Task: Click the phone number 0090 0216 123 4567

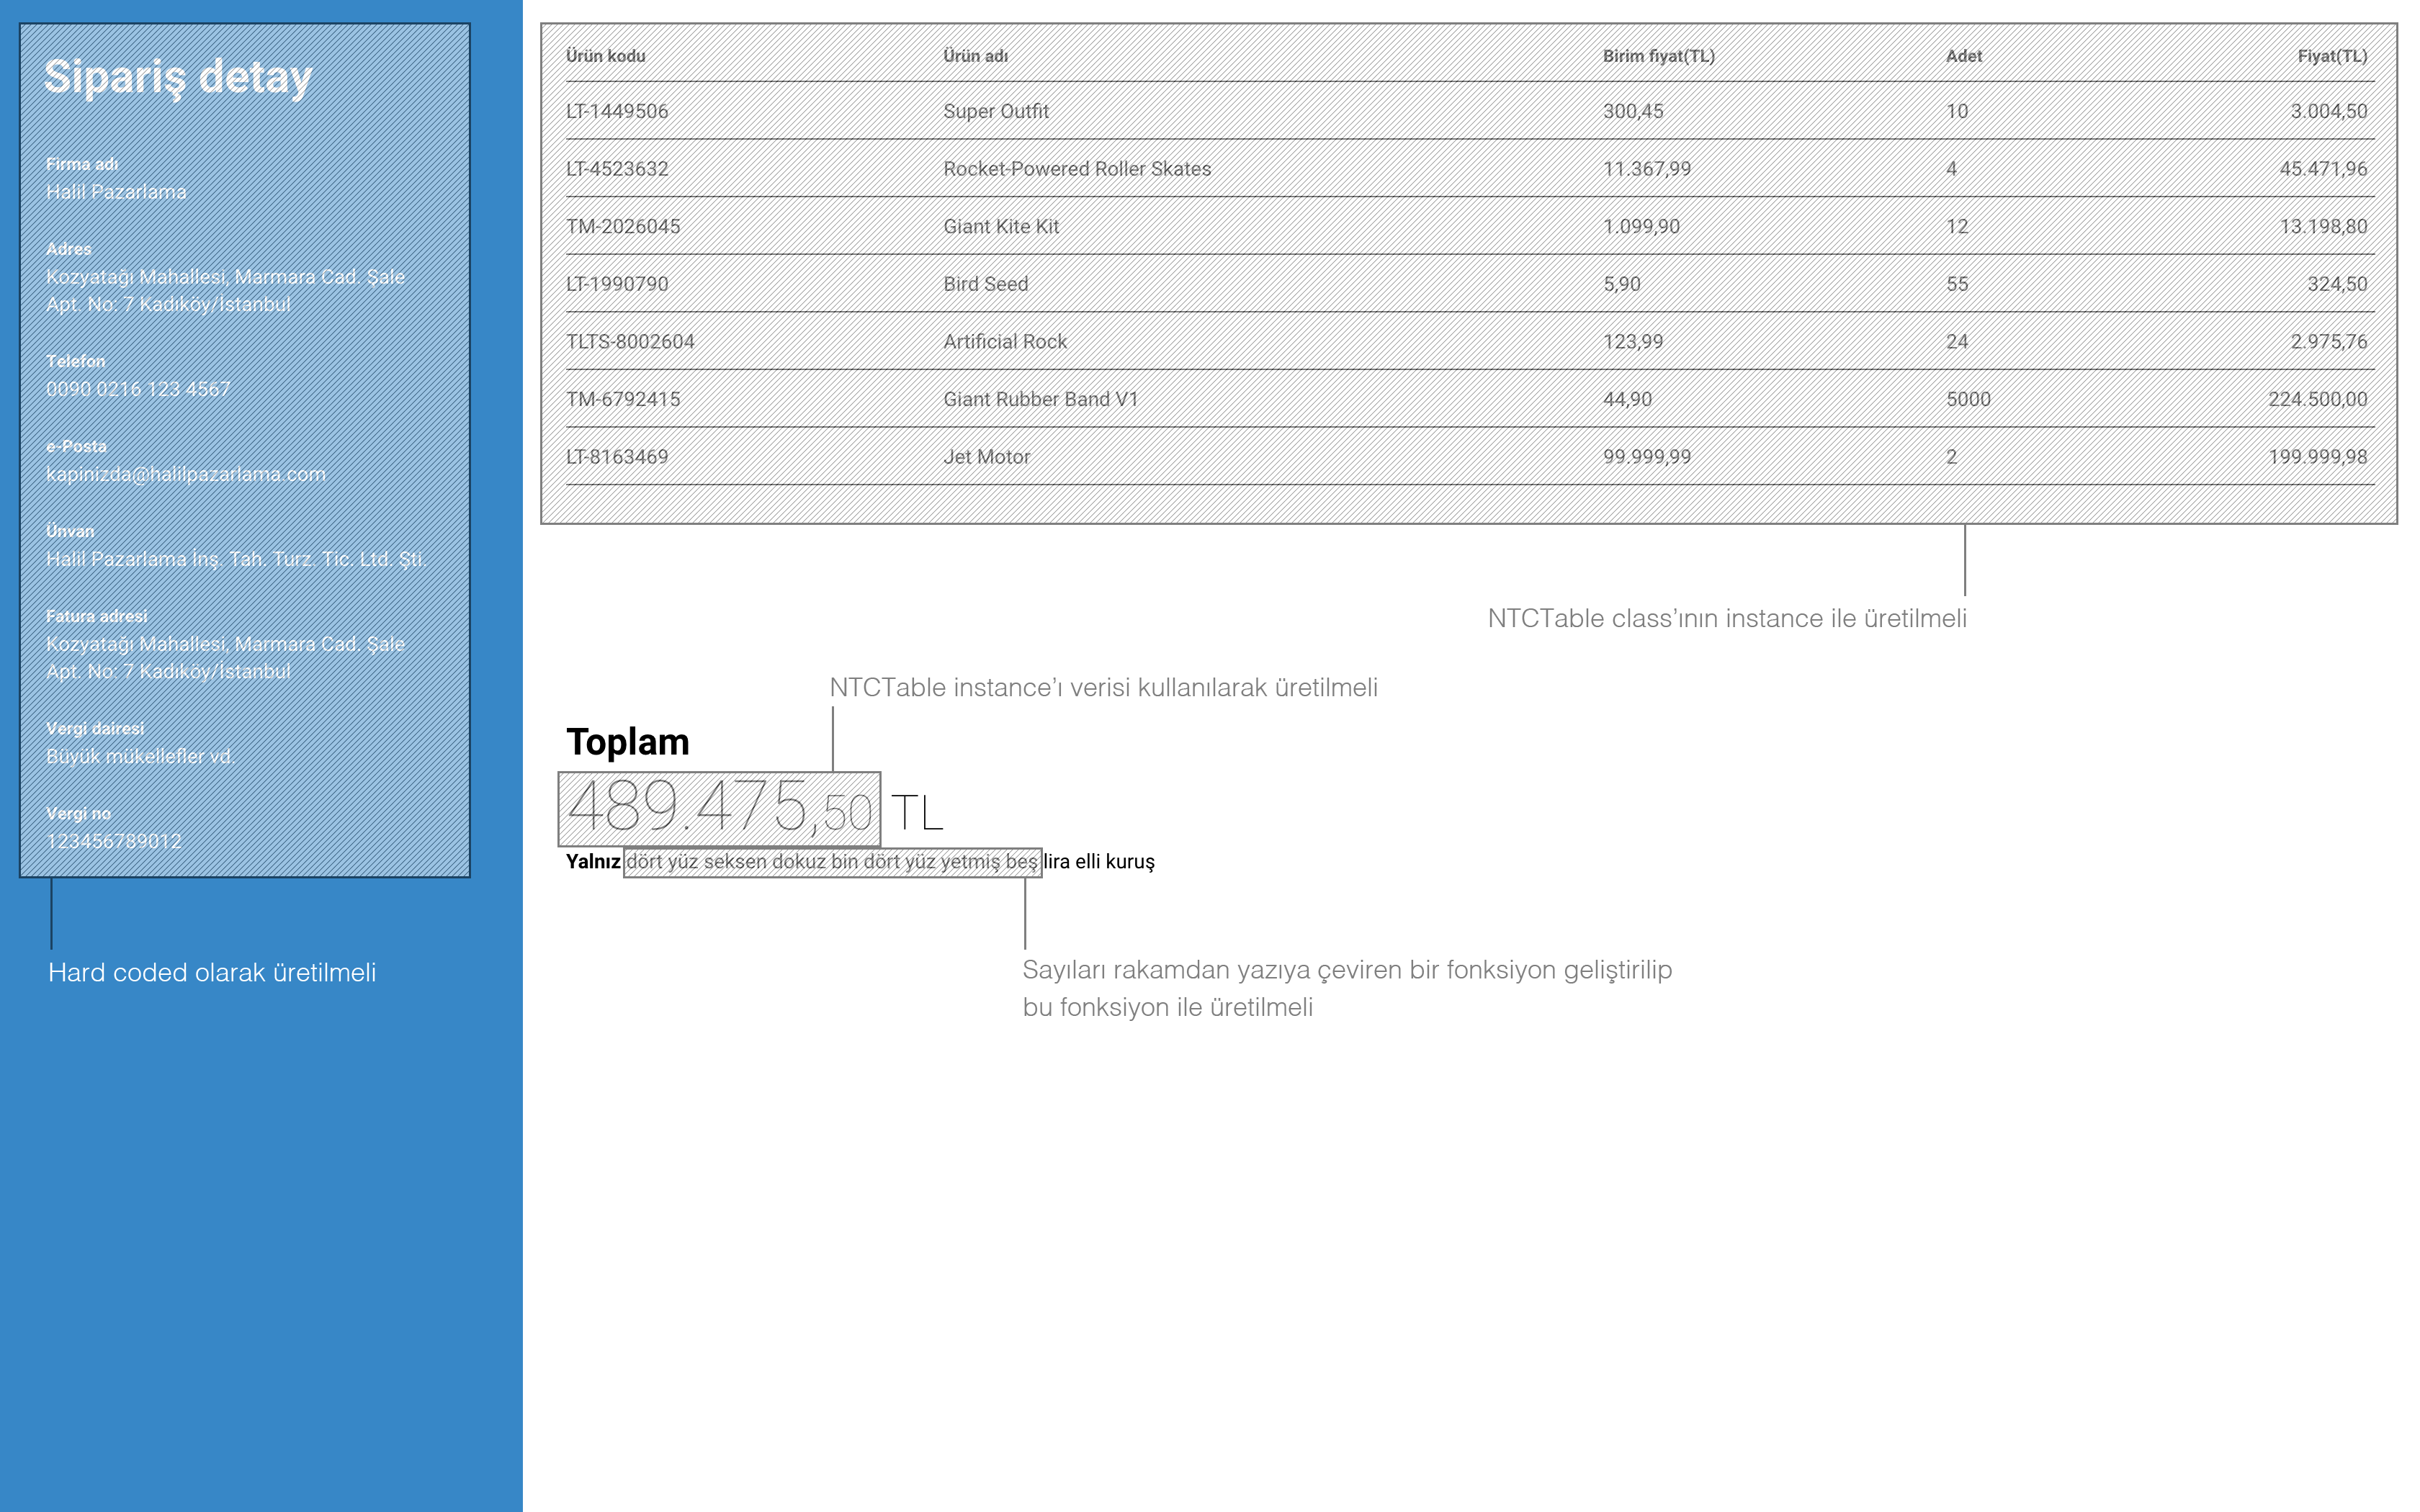Action: [x=138, y=389]
